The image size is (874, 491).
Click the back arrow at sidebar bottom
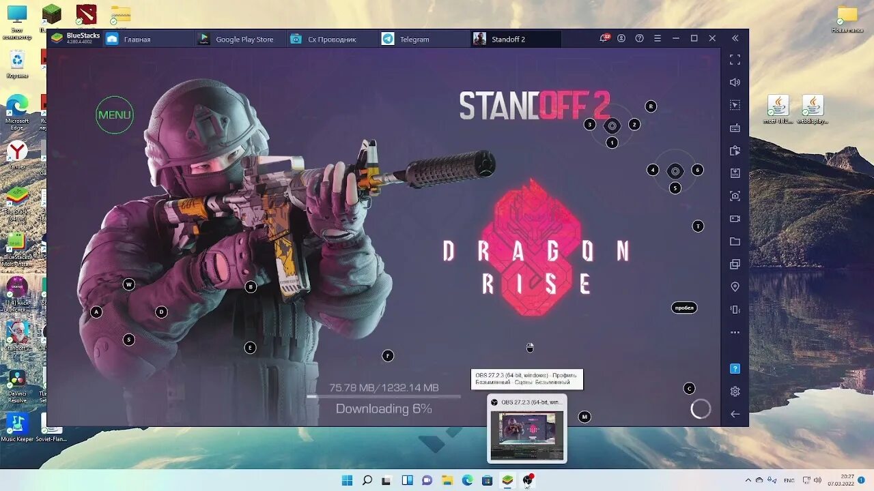[735, 414]
